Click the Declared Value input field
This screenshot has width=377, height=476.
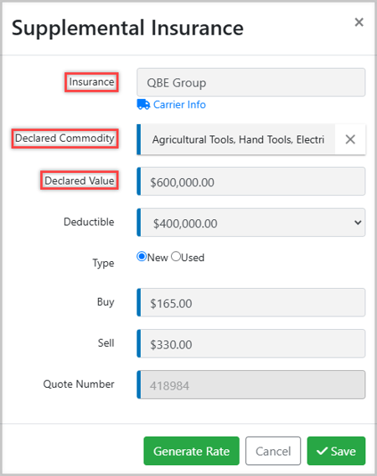(x=251, y=181)
